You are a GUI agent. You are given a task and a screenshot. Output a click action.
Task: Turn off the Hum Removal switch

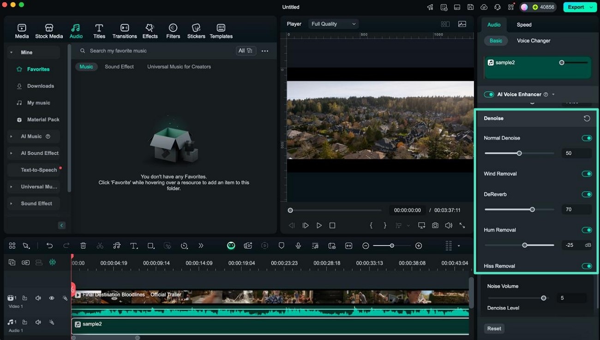pyautogui.click(x=587, y=230)
